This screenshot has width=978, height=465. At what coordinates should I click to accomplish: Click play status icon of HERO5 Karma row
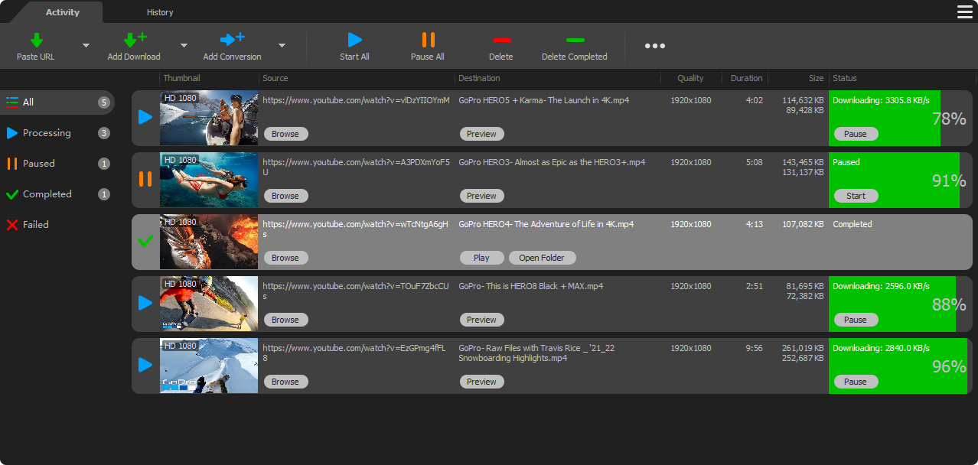pyautogui.click(x=145, y=117)
